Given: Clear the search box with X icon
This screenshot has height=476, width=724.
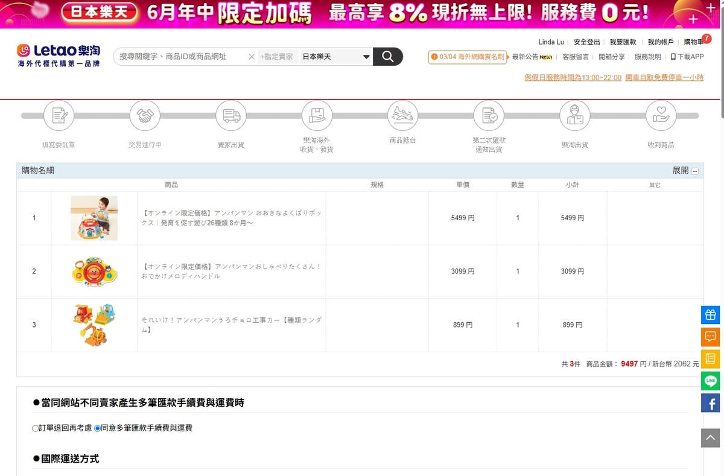Looking at the screenshot, I should (x=252, y=57).
